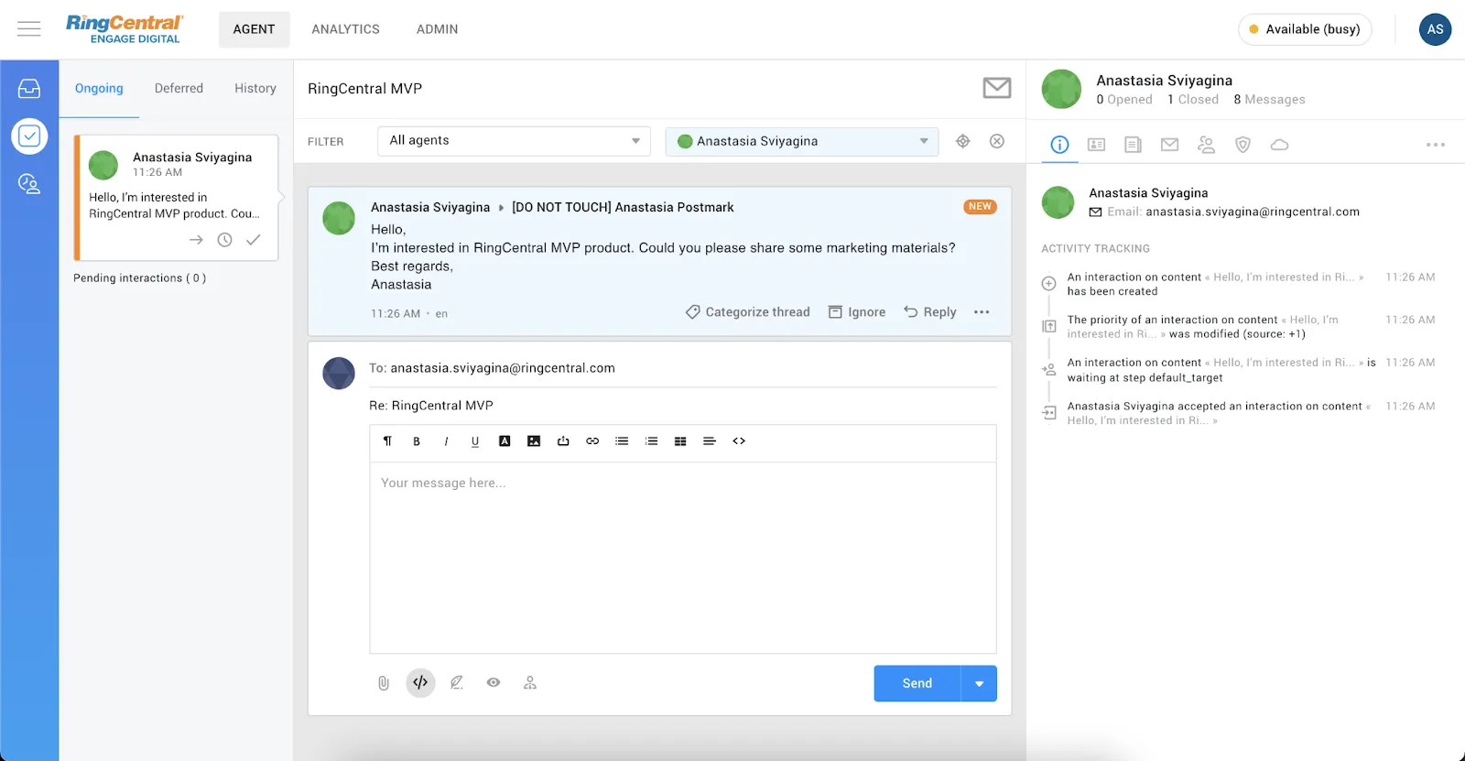Defer the conversation using clock icon
This screenshot has height=761, width=1465.
(224, 240)
